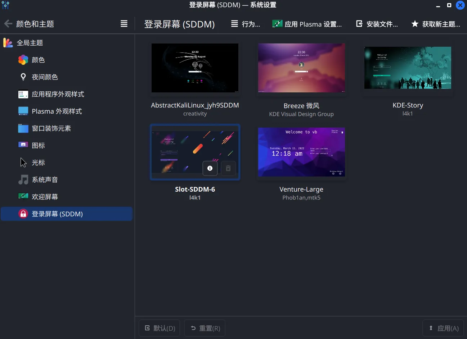This screenshot has width=467, height=339.
Task: Open 应用程序外观样式 application style page
Action: coord(58,94)
